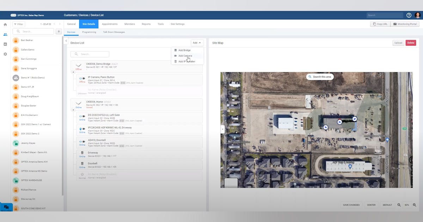This screenshot has width=423, height=222.
Task: Click the Filter icon above the customer list
Action: pyautogui.click(x=14, y=24)
